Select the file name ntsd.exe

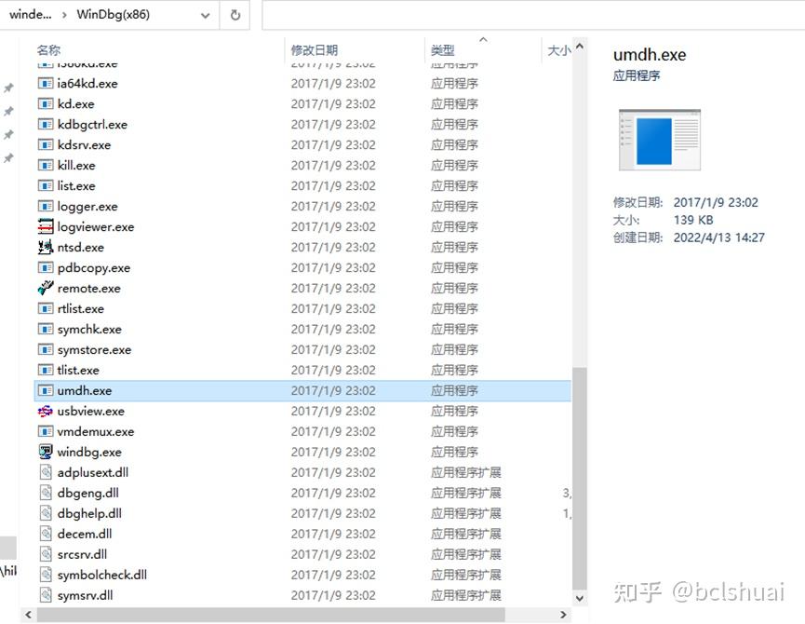(81, 247)
